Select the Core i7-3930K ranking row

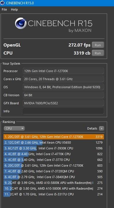(54, 148)
